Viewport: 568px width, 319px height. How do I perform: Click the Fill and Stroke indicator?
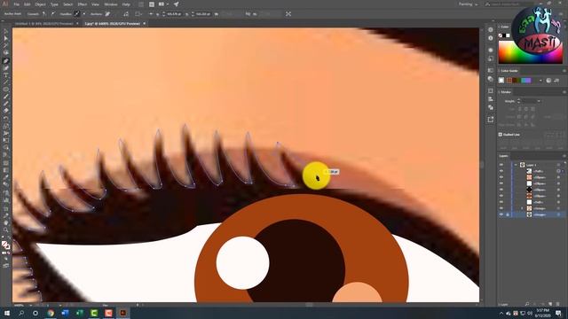[5, 245]
